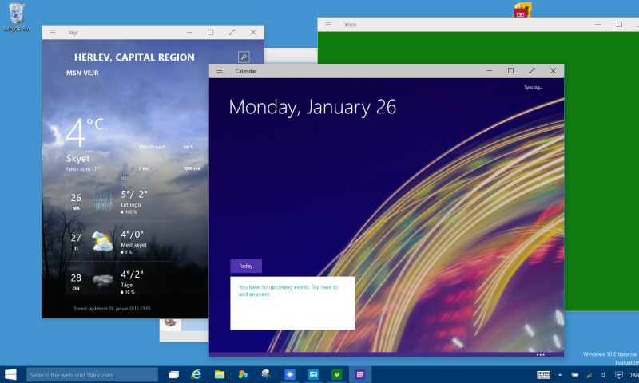639x383 pixels.
Task: Click the Today button in Calendar
Action: [x=246, y=266]
